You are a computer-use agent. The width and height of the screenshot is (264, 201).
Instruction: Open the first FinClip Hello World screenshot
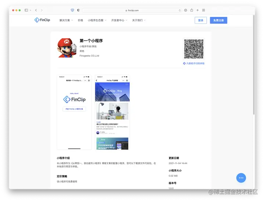point(74,112)
